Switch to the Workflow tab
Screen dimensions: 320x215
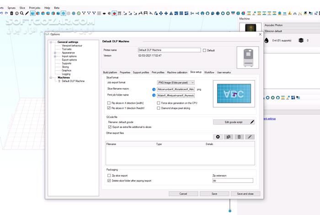[x=209, y=72]
